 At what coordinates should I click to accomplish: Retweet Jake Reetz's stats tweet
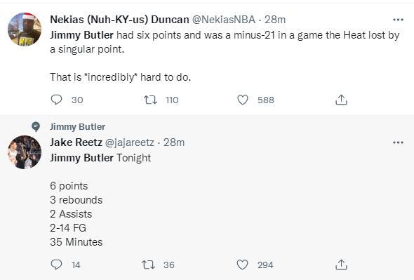click(148, 265)
